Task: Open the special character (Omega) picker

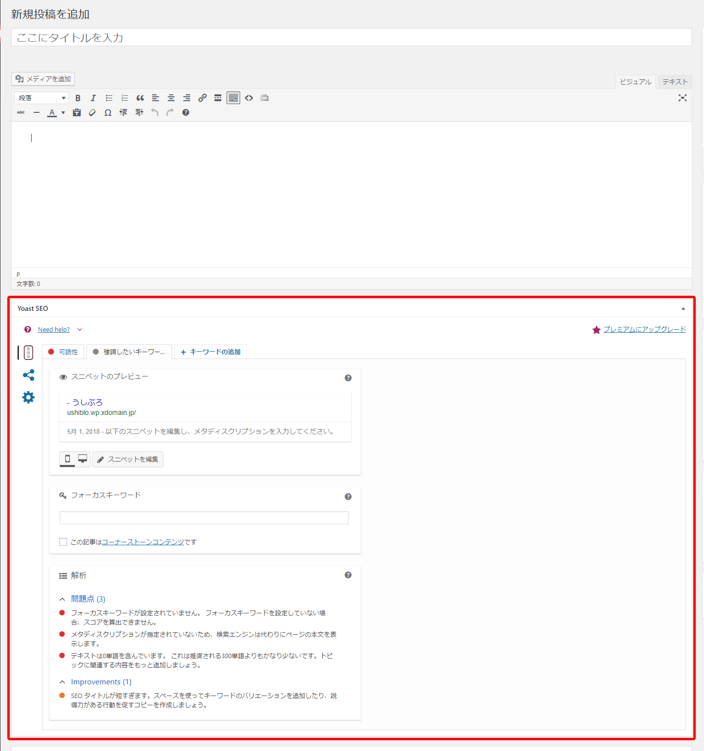Action: coord(108,112)
